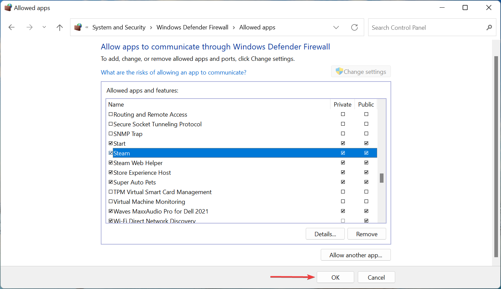
Task: Toggle Routing and Remote Access checkbox
Action: pos(111,114)
